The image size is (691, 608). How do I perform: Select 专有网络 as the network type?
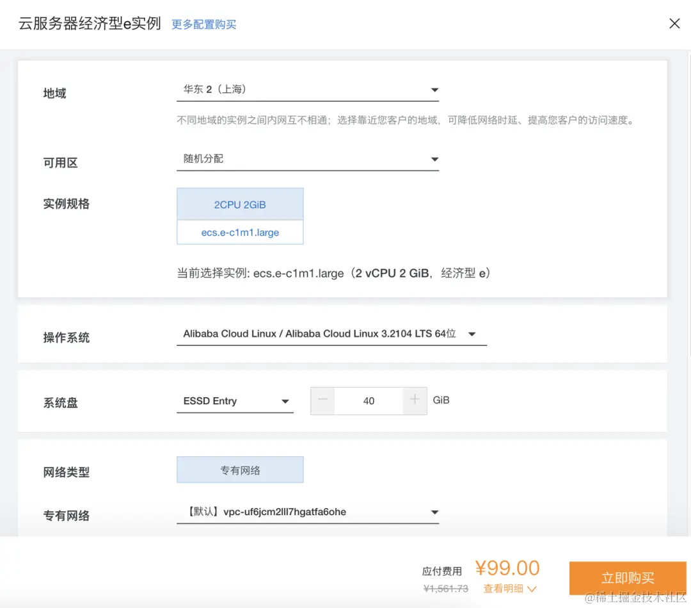(240, 469)
